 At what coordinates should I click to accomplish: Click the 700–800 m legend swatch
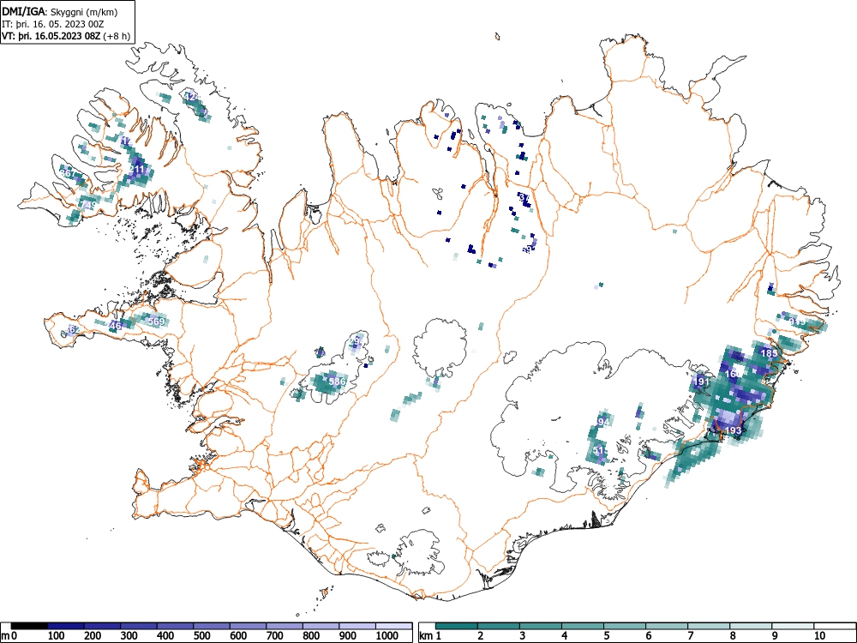point(285,626)
